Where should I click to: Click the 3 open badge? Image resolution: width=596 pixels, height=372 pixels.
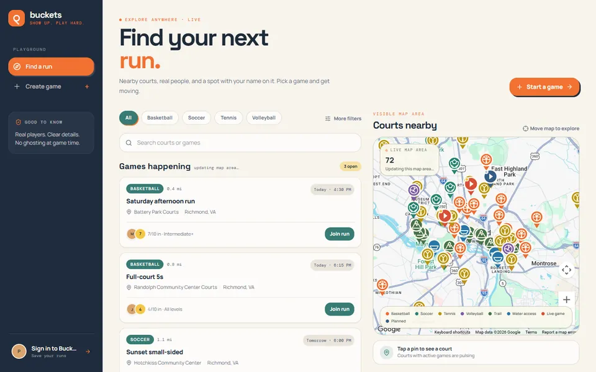pyautogui.click(x=350, y=166)
